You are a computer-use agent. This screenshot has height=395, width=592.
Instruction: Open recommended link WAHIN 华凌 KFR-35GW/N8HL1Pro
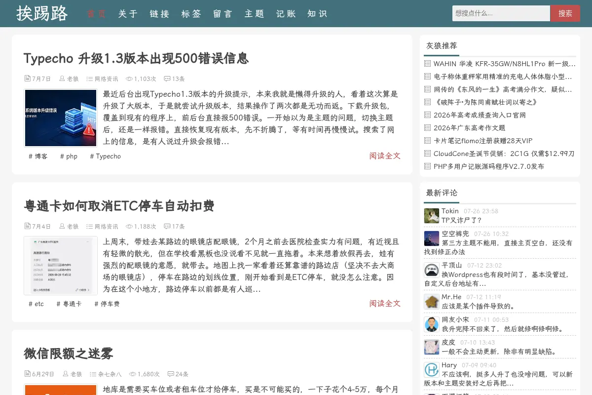point(504,64)
